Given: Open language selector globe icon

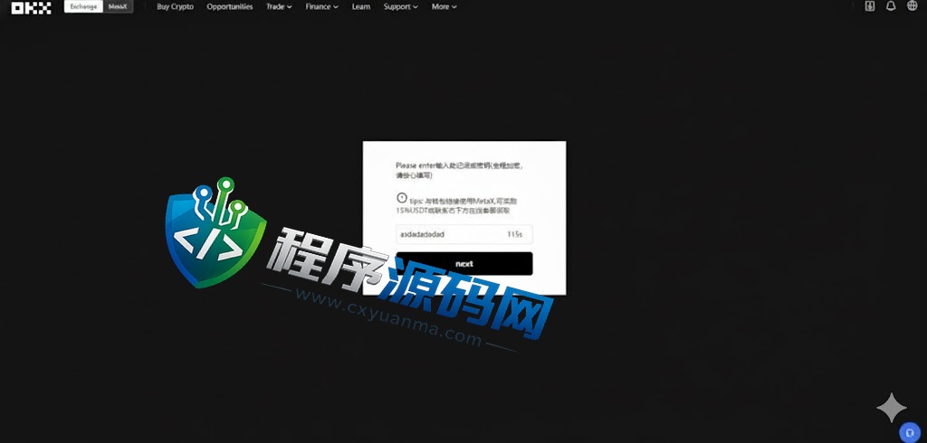Looking at the screenshot, I should click(x=911, y=6).
